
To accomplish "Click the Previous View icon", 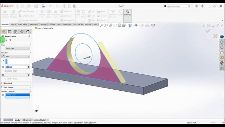I will pyautogui.click(x=110, y=25).
